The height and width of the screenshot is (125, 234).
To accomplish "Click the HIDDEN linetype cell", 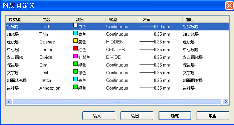I will pos(115,42).
